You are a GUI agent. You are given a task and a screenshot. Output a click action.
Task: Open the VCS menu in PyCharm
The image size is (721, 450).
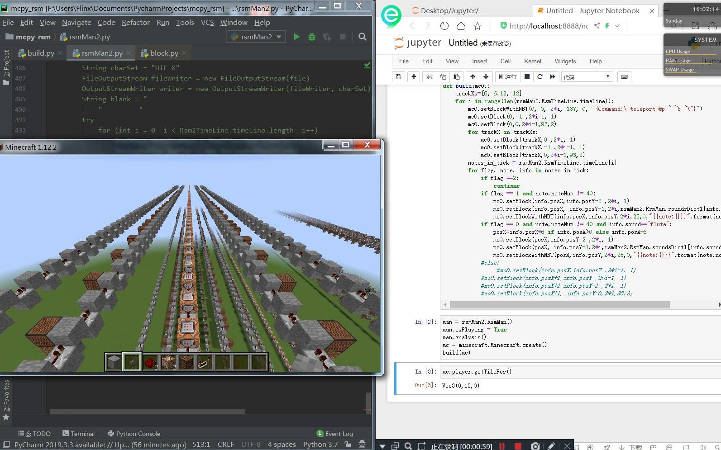coord(207,22)
